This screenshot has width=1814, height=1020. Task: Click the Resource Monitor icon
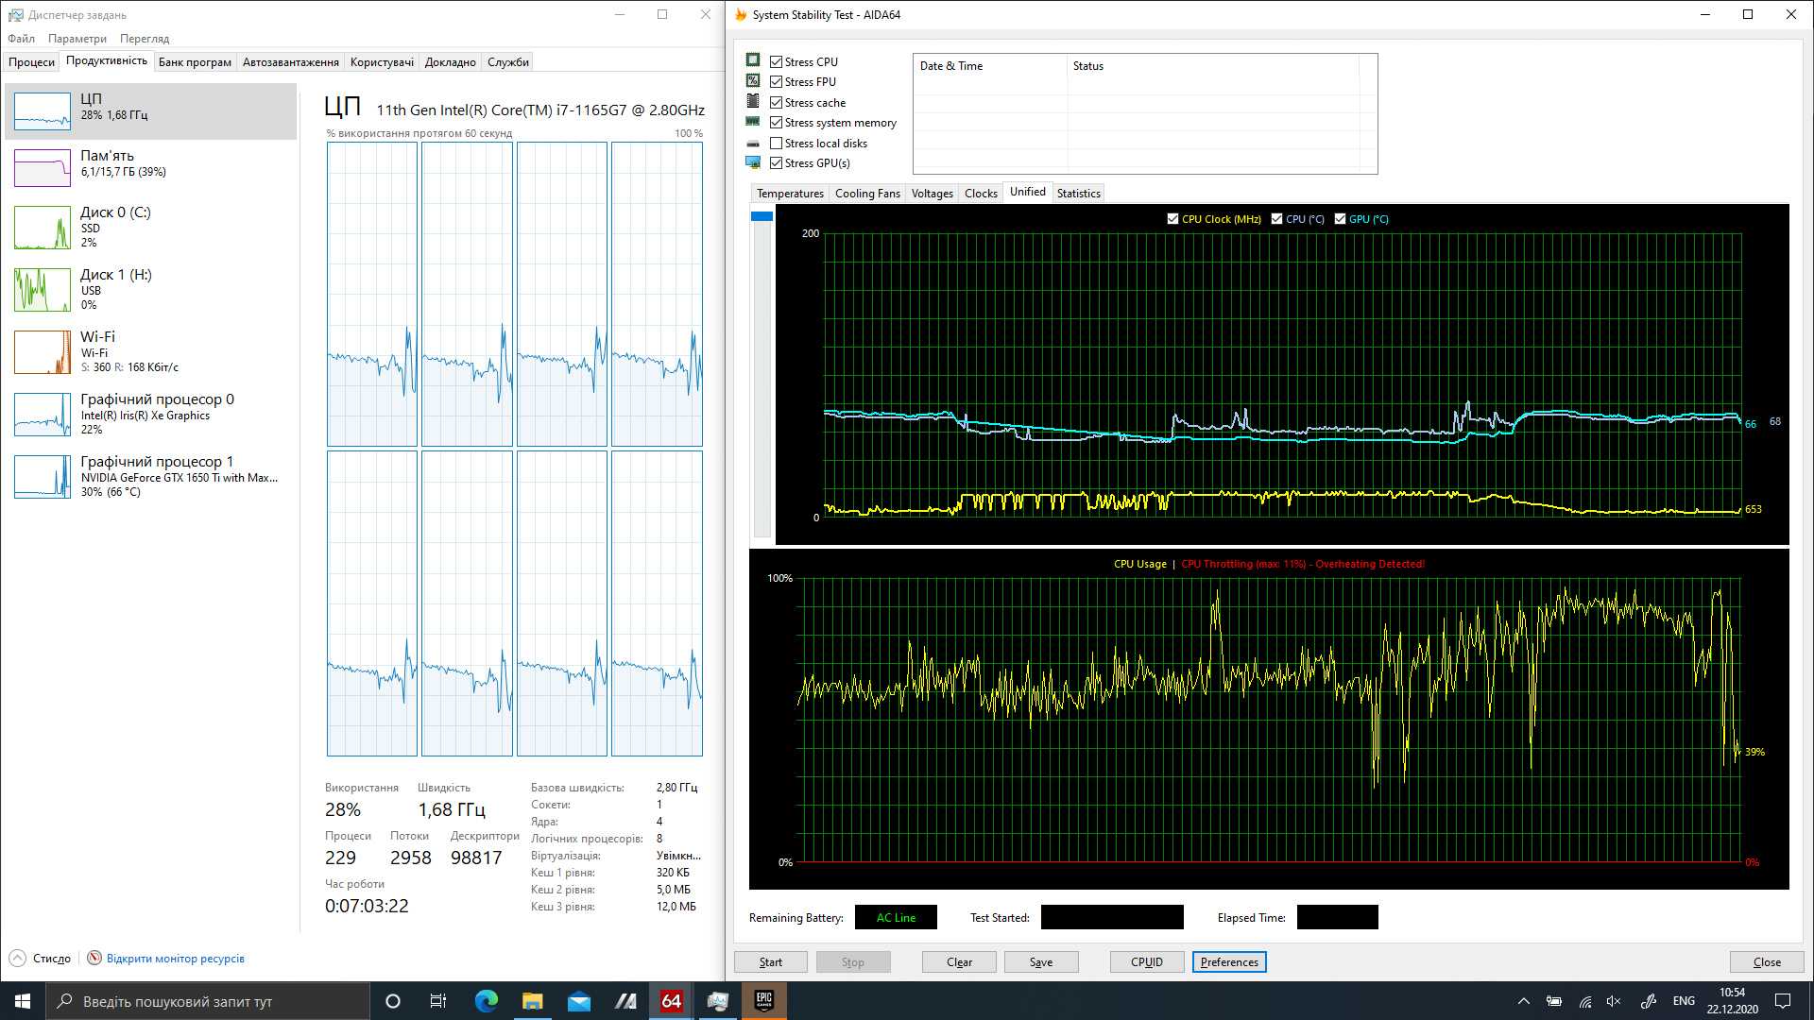click(x=94, y=958)
